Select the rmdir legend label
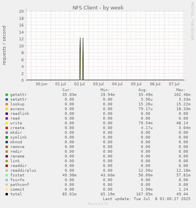Viewport: 196px width, 208px height. coord(16,152)
